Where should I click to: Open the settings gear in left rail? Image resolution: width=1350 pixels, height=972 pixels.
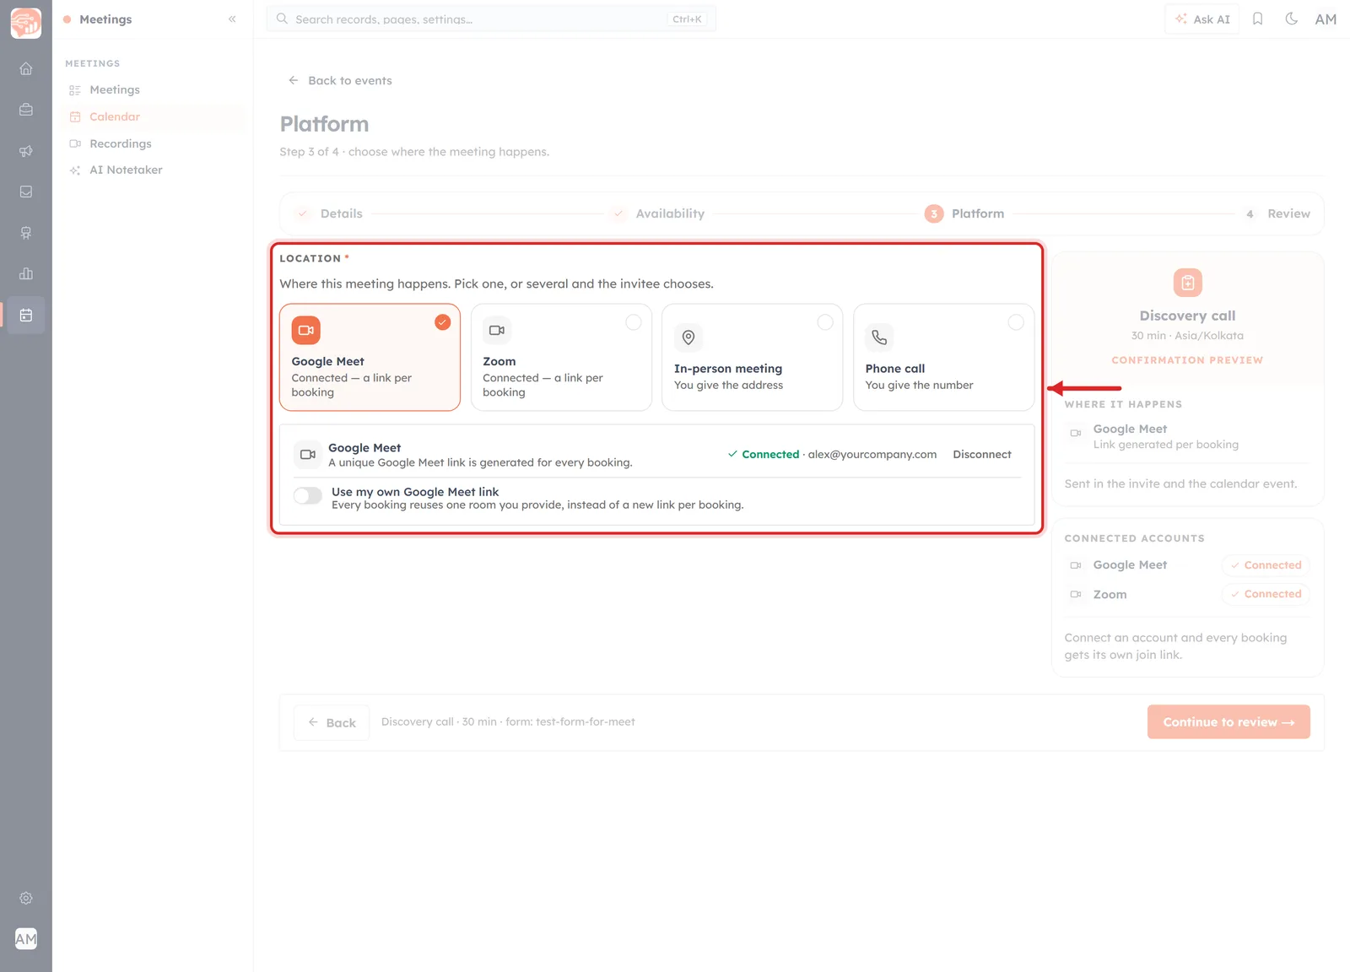(x=26, y=898)
